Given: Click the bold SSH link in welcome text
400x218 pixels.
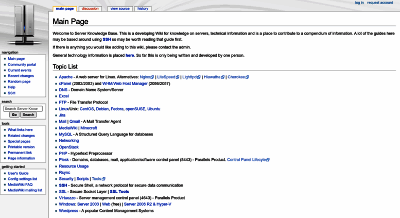Looking at the screenshot, I should [107, 40].
